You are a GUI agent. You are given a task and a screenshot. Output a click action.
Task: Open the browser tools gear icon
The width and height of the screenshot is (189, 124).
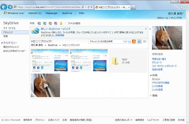pyautogui.click(x=186, y=7)
